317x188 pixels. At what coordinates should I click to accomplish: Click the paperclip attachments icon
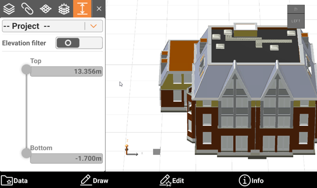pyautogui.click(x=28, y=8)
